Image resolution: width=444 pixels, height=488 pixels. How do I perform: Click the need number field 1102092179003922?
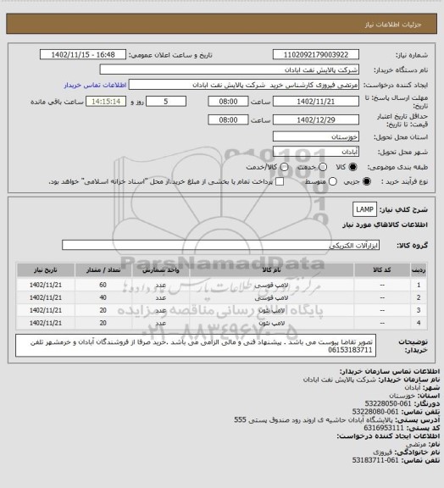316,54
